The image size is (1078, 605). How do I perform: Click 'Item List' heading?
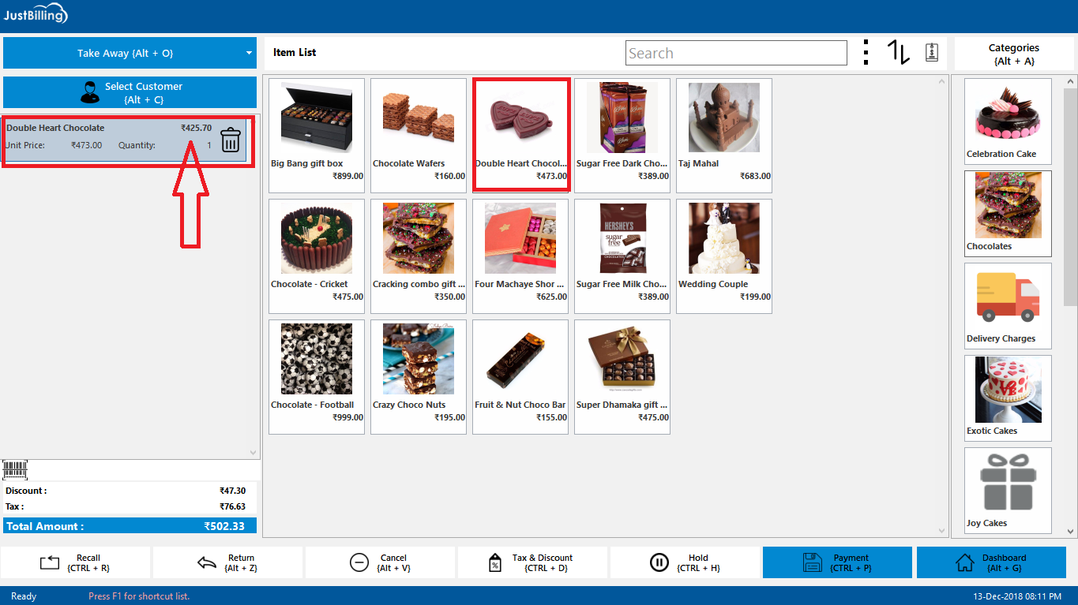[x=295, y=53]
